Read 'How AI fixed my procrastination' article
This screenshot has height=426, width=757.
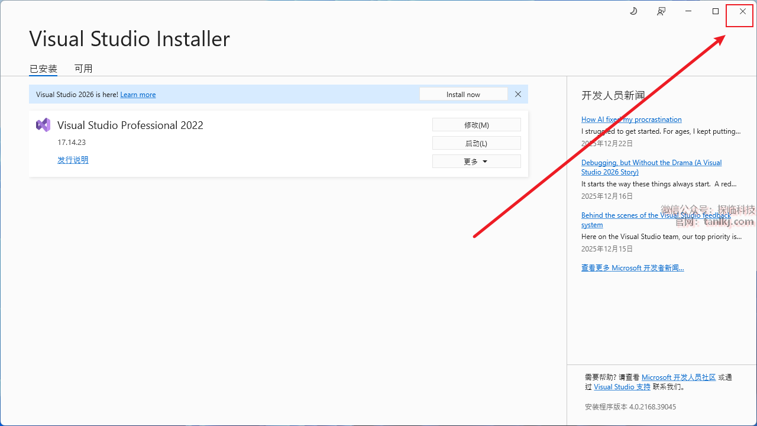[x=631, y=120]
